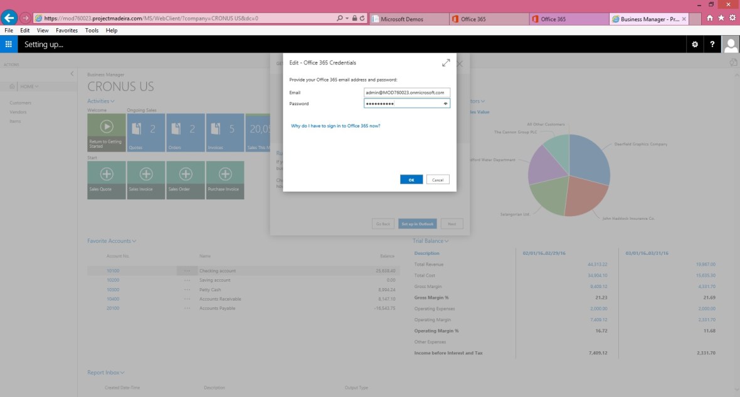Open the user profile avatar
The width and height of the screenshot is (740, 397).
click(x=731, y=44)
